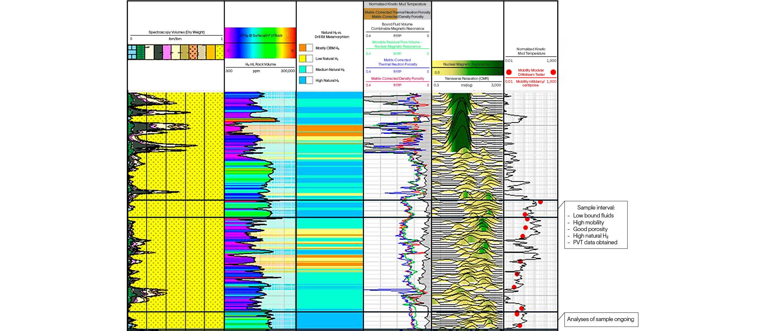Viewport: 773px width, 331px height.
Task: Collapse the Natural H₂ vs. Drill Bit Metamorphism panel
Action: pyautogui.click(x=332, y=35)
